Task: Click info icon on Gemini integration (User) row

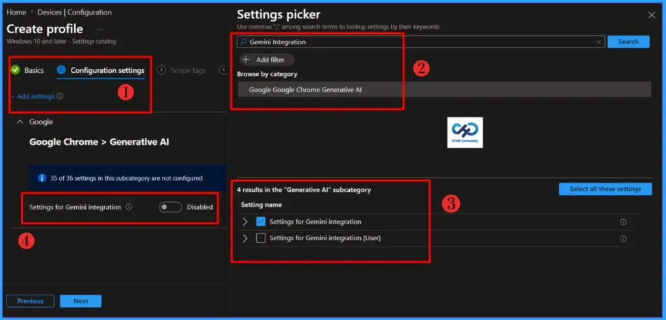Action: 623,239
